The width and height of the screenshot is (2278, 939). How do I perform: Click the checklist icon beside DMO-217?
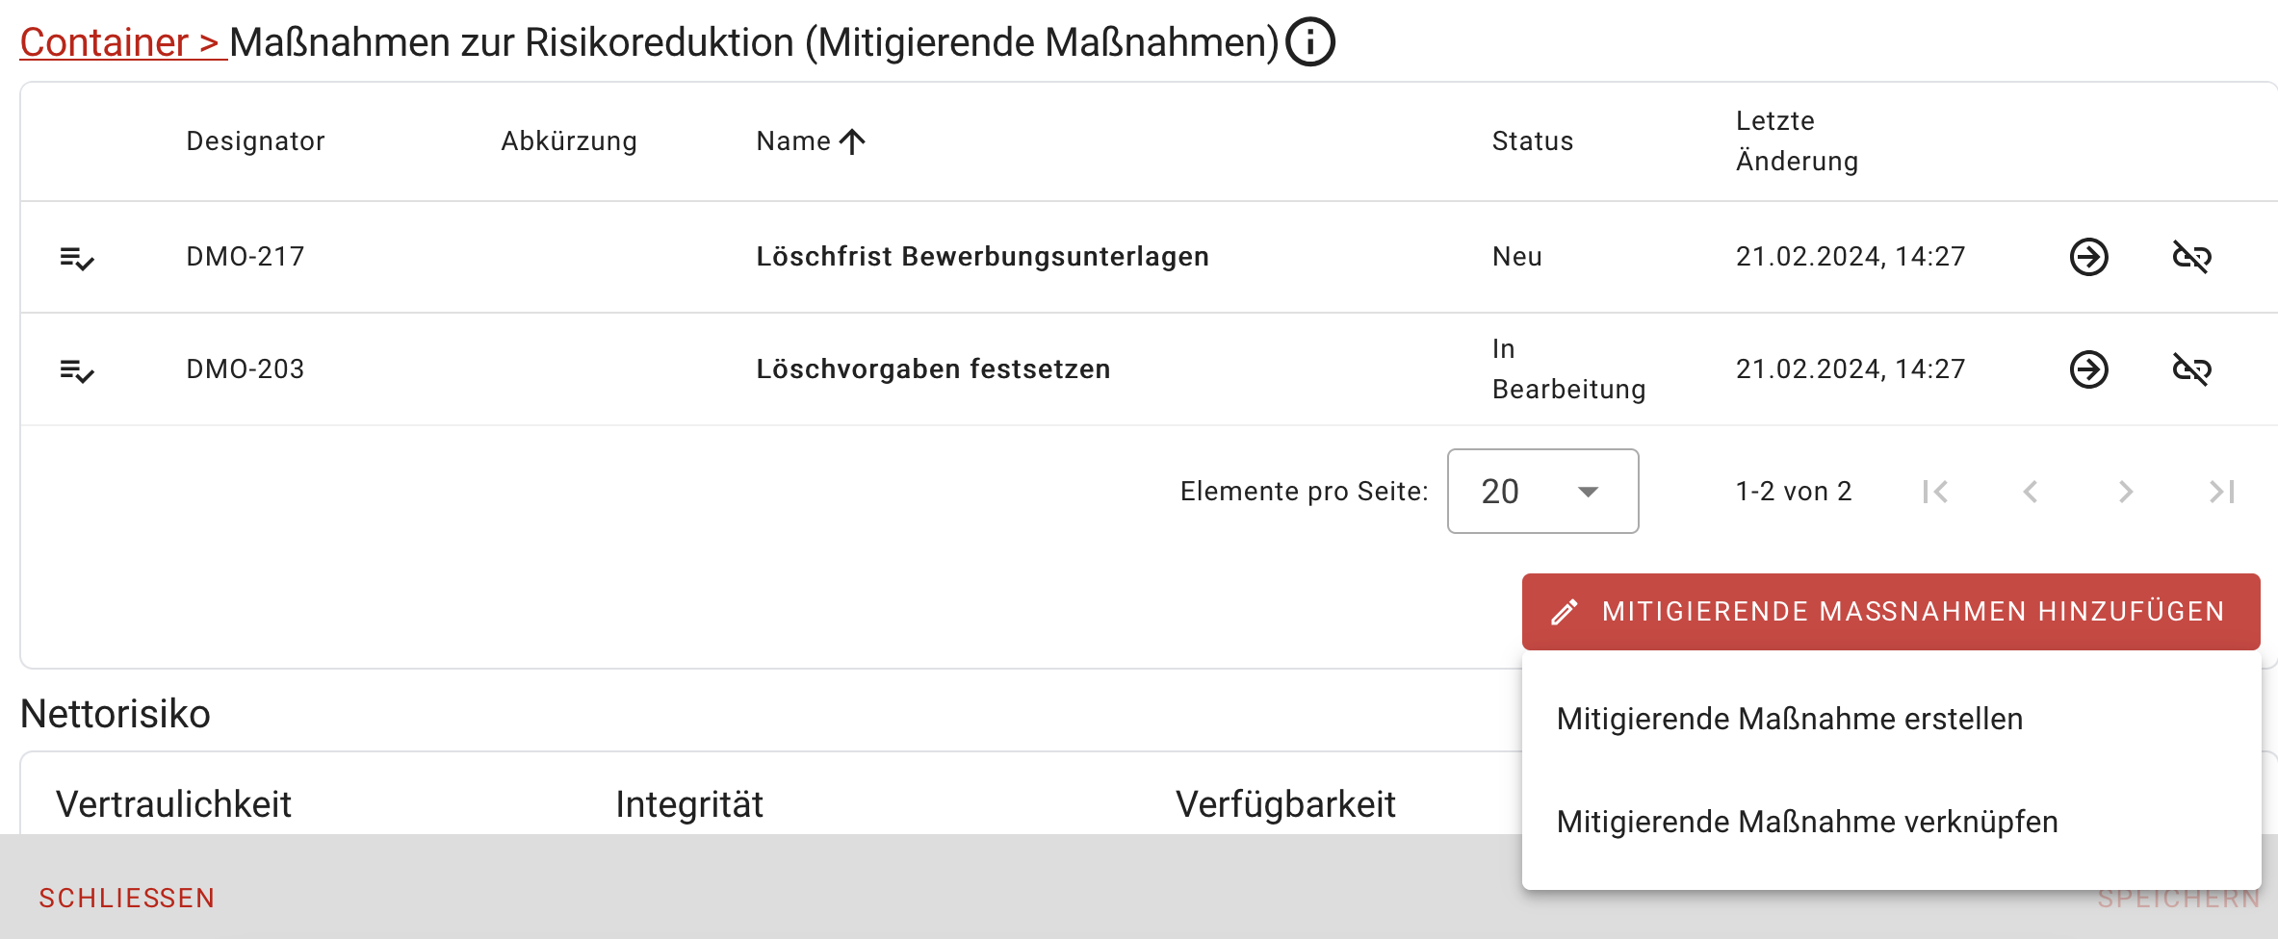pos(76,257)
